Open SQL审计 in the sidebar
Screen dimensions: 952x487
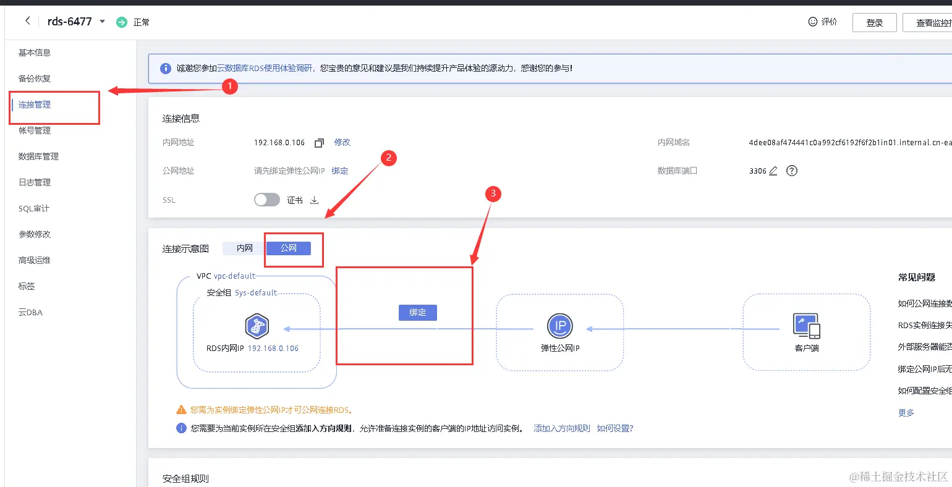tap(34, 208)
